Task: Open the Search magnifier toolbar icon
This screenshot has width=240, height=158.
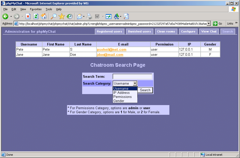Action: coord(53,16)
